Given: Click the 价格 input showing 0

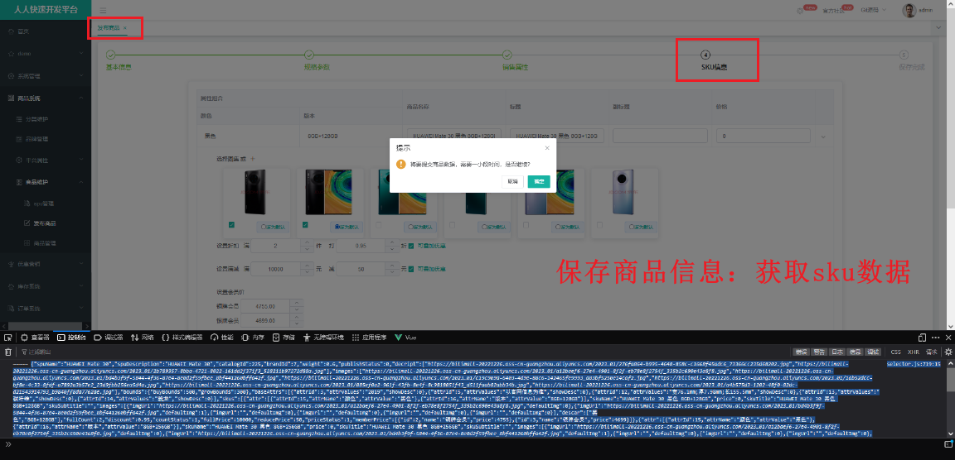Looking at the screenshot, I should point(764,137).
